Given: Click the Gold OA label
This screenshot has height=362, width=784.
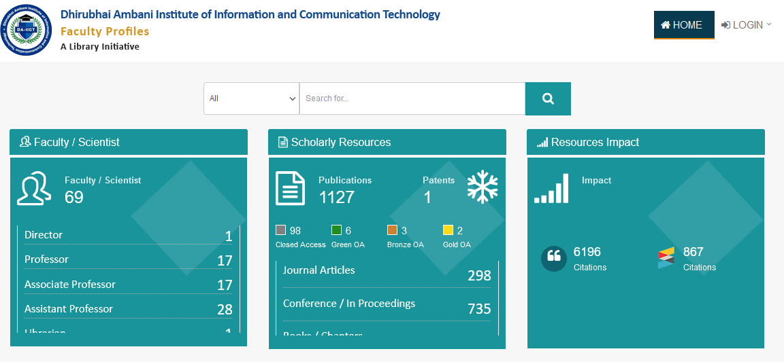Looking at the screenshot, I should tap(457, 245).
